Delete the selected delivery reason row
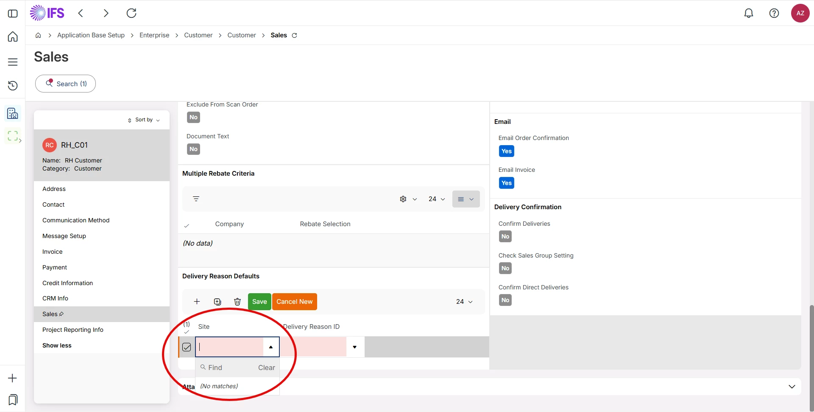The image size is (814, 412). (x=237, y=302)
